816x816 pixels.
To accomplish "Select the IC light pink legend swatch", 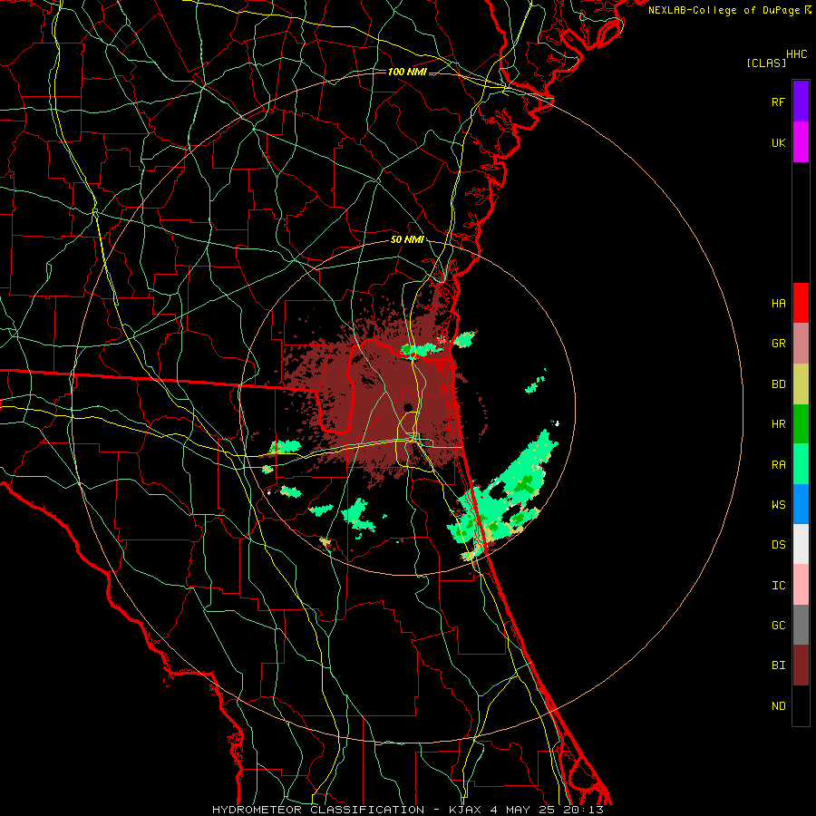I will 801,585.
